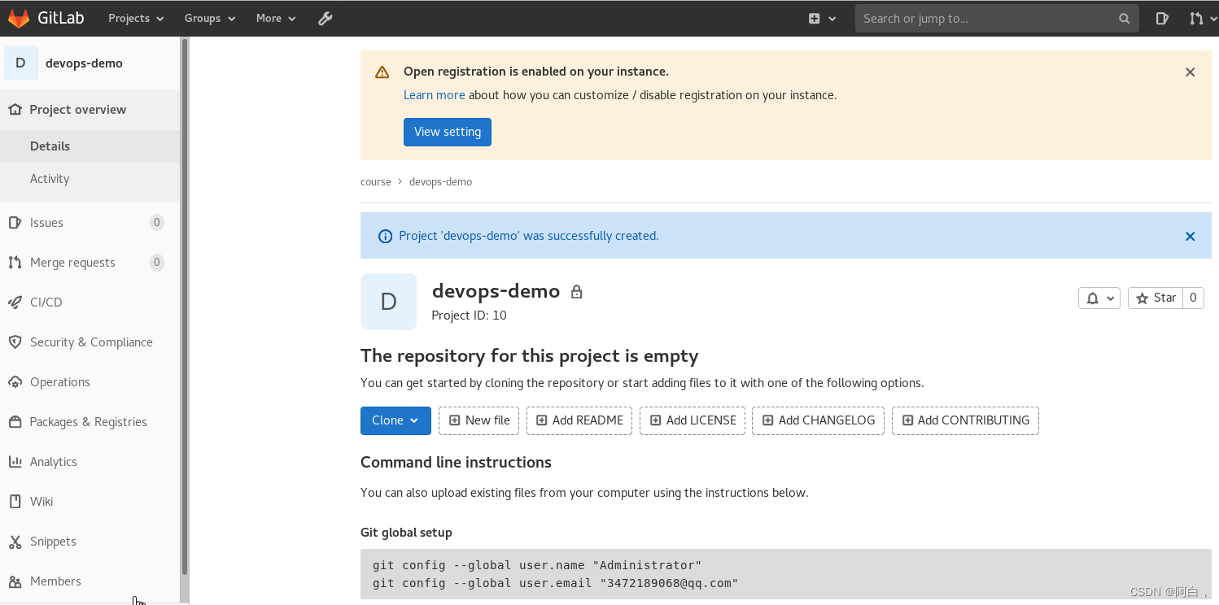Open Security & Compliance shield item
Image resolution: width=1219 pixels, height=605 pixels.
90,342
